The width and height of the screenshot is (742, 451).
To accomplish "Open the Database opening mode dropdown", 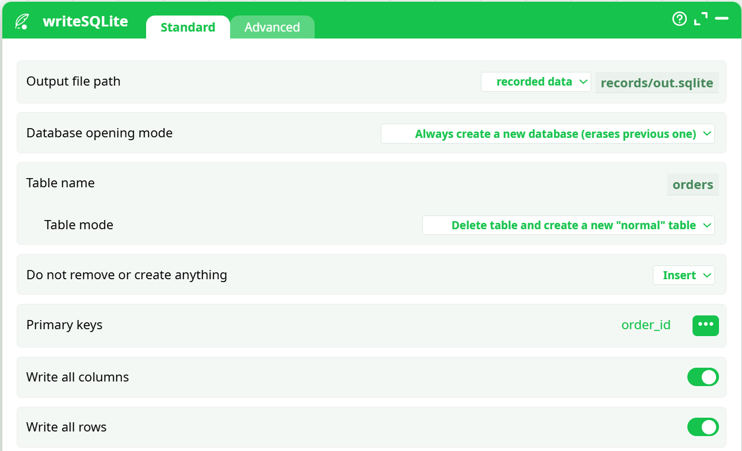I will point(547,133).
